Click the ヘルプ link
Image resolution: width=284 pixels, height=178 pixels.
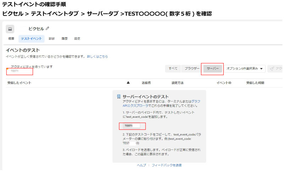point(141,165)
